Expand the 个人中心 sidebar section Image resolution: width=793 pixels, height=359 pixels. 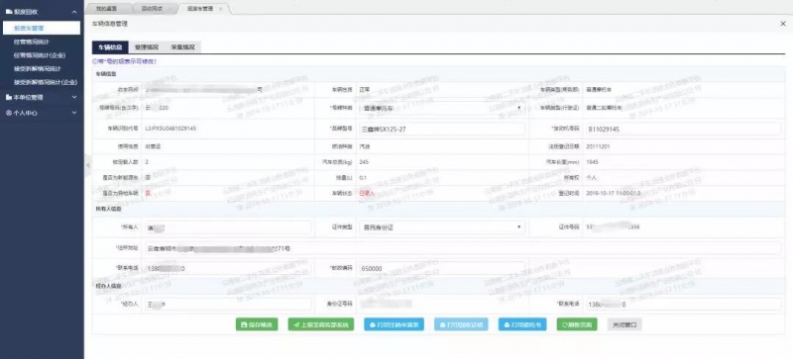(x=74, y=113)
